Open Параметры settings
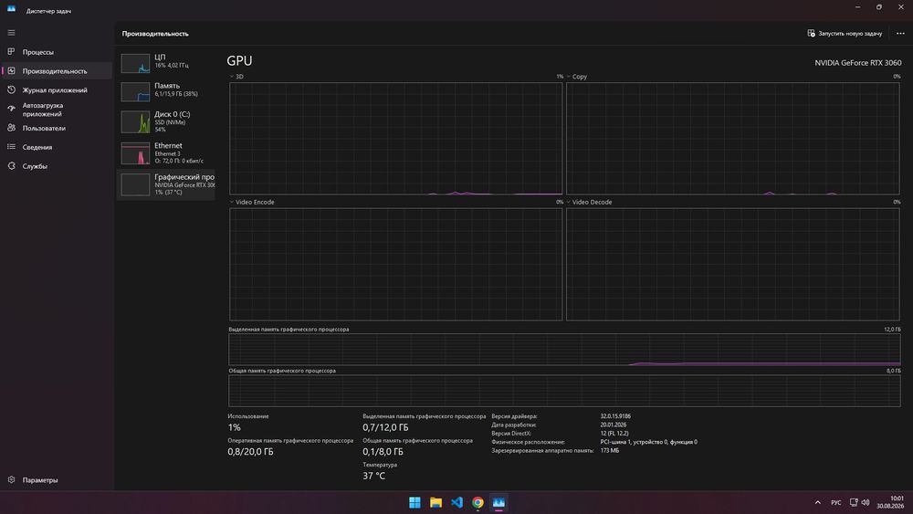This screenshot has height=514, width=913. pos(57,479)
